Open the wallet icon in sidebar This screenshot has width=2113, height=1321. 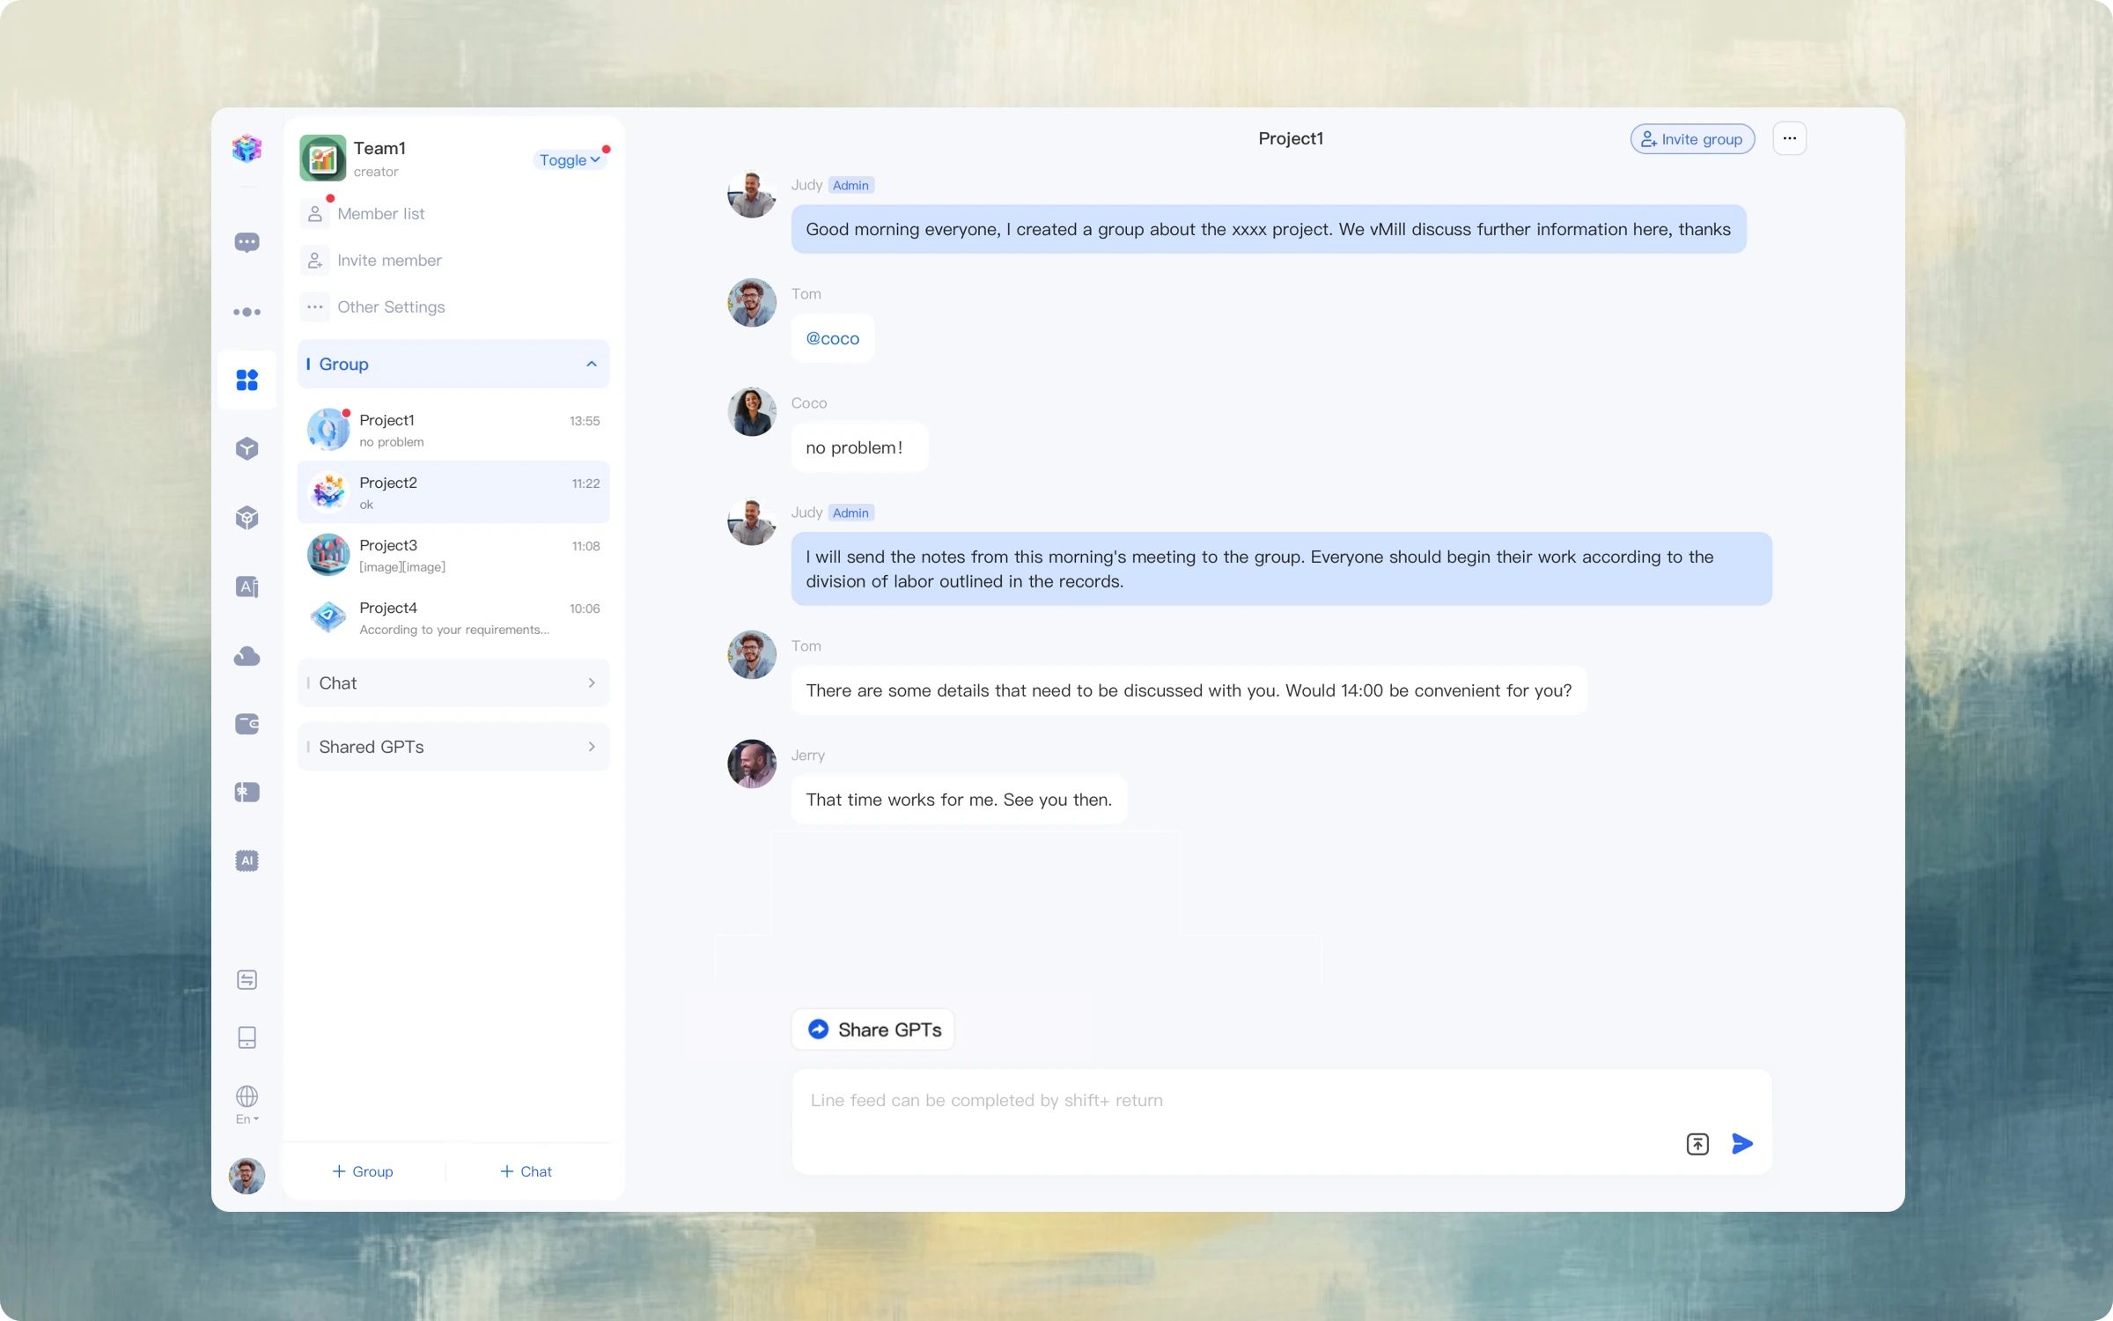click(247, 724)
